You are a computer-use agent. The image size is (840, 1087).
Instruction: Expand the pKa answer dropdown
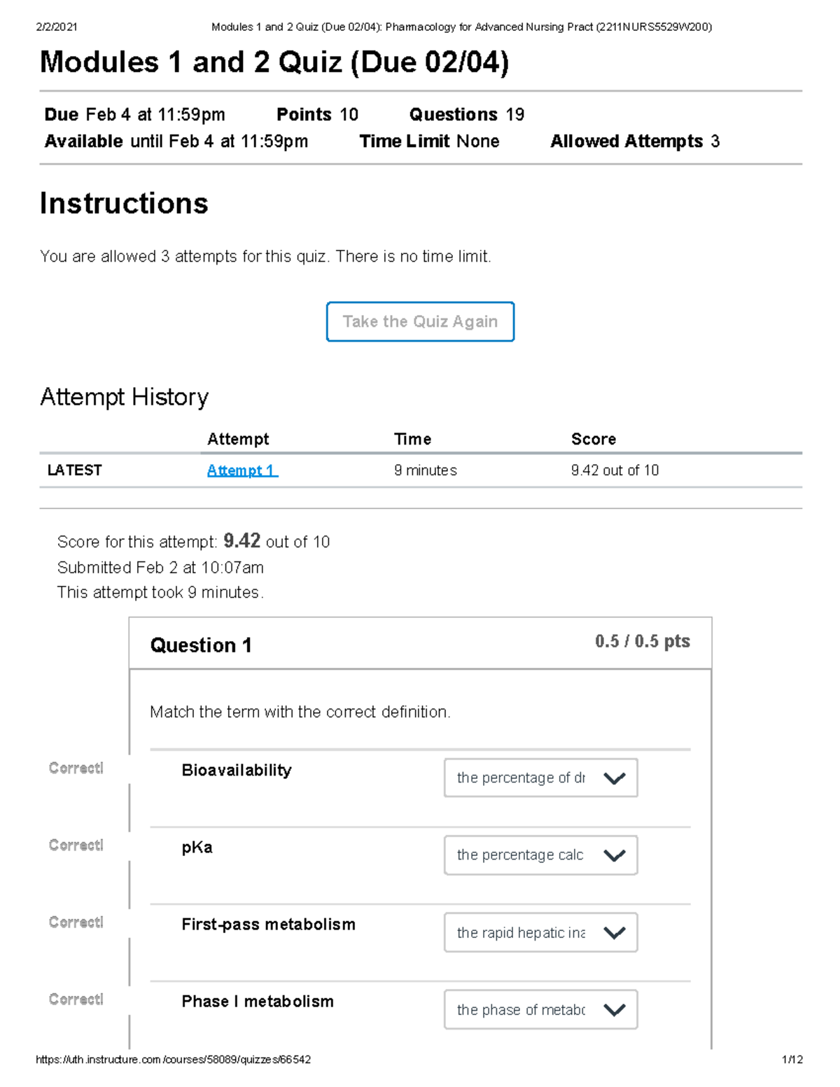pos(540,855)
